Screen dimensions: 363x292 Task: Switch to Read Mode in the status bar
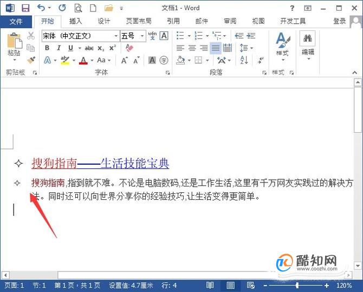pos(210,285)
